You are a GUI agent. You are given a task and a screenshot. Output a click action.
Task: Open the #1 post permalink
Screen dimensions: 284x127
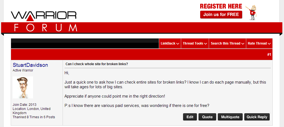tap(269, 55)
